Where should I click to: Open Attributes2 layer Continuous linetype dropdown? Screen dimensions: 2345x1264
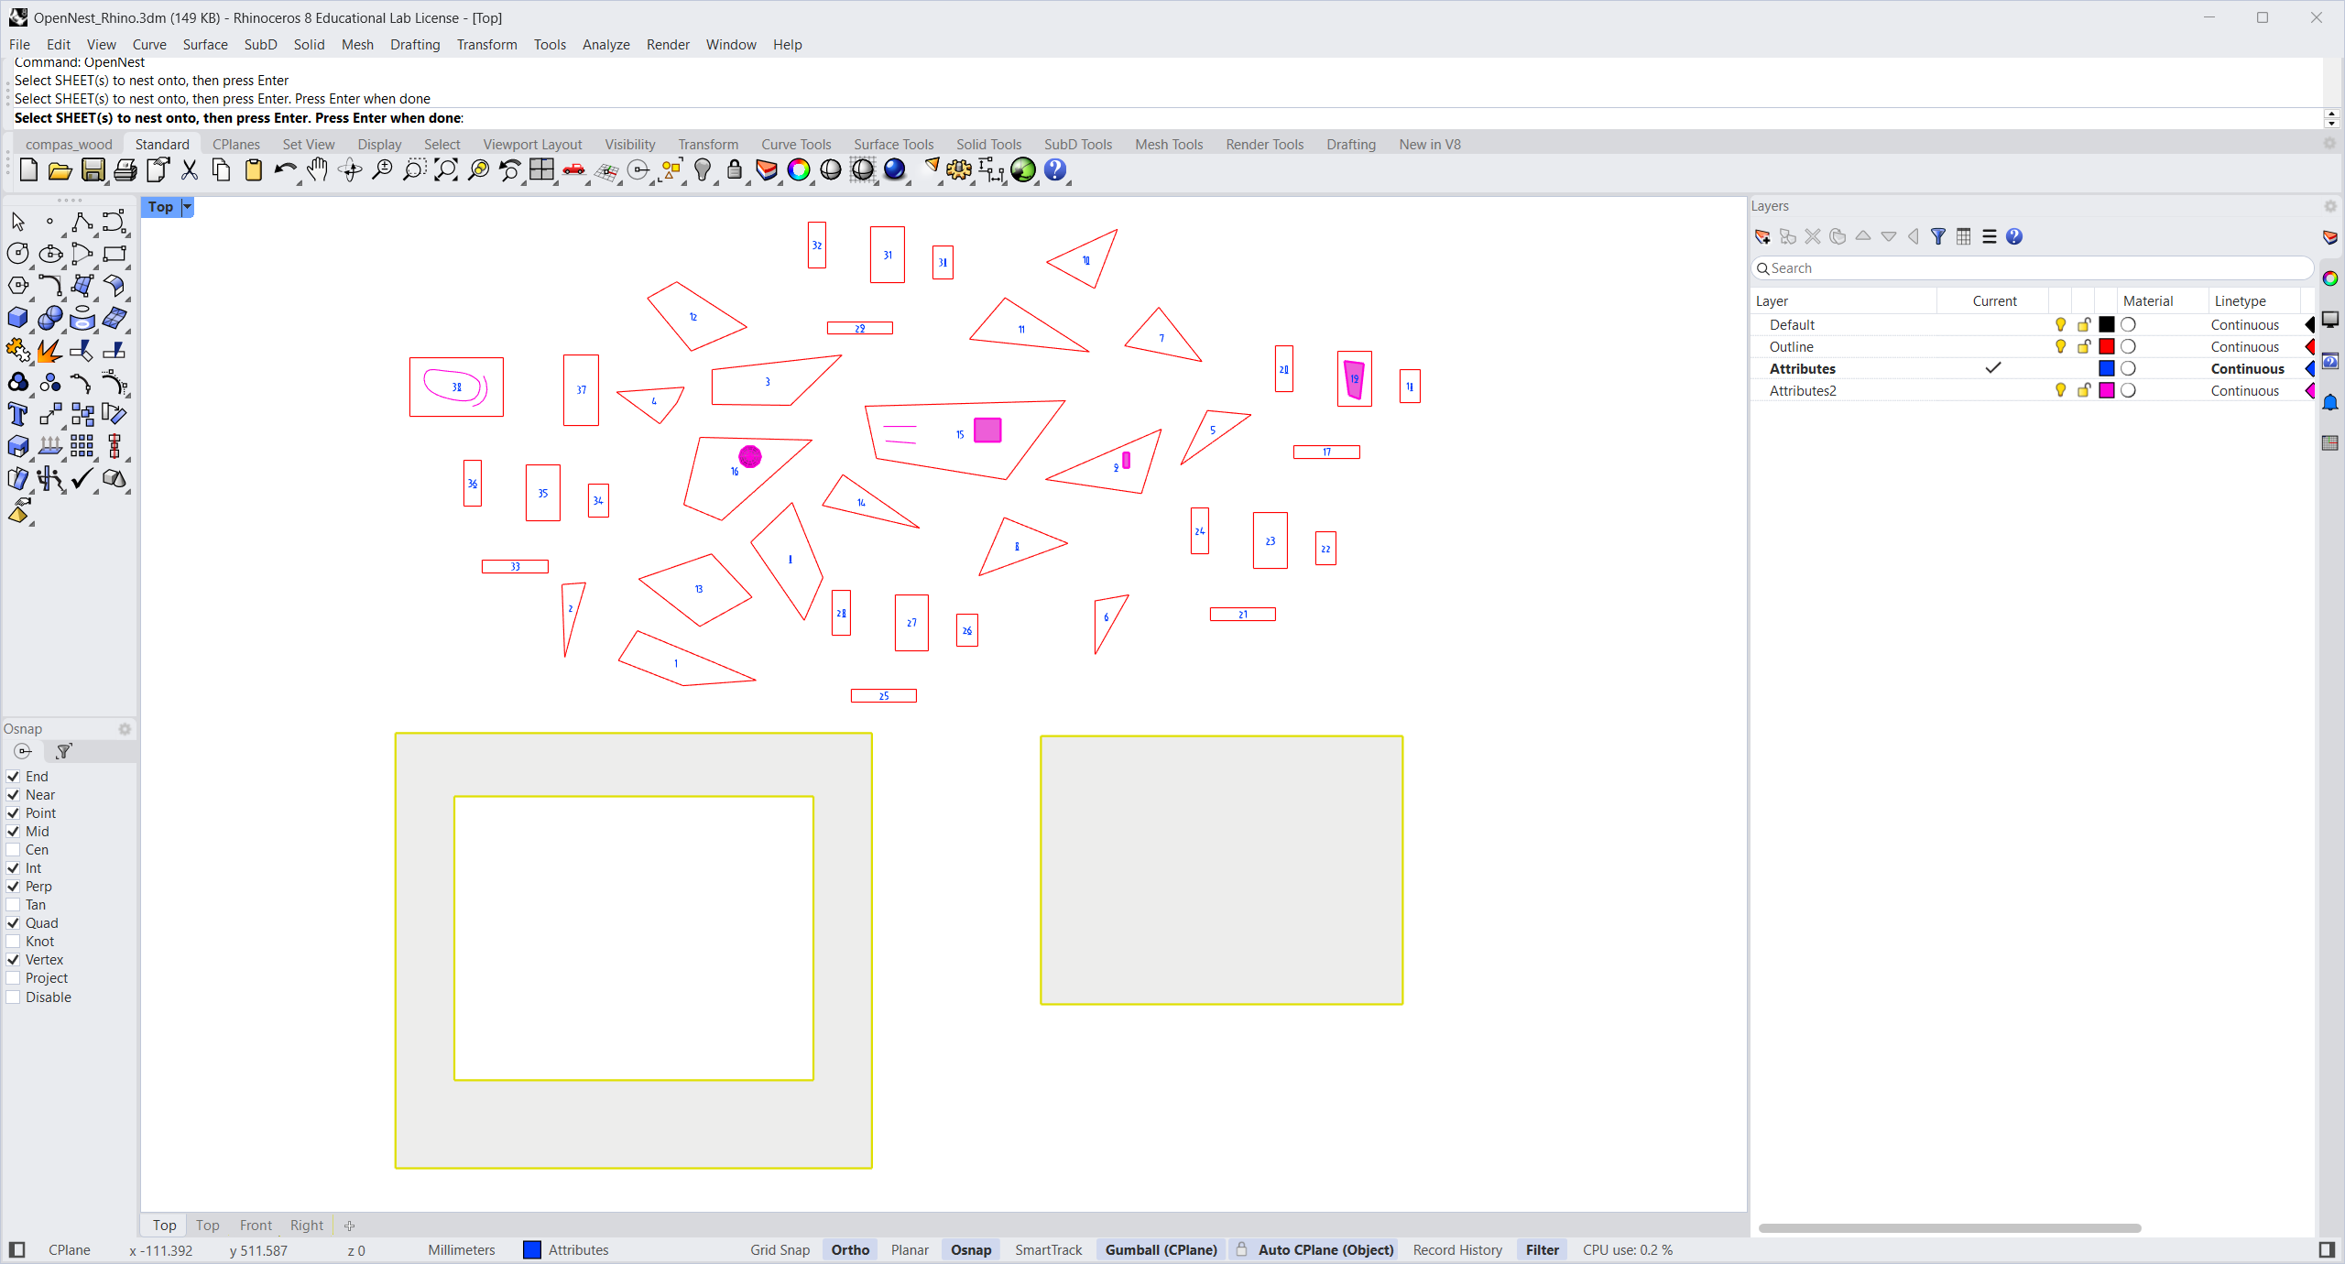click(x=2245, y=391)
